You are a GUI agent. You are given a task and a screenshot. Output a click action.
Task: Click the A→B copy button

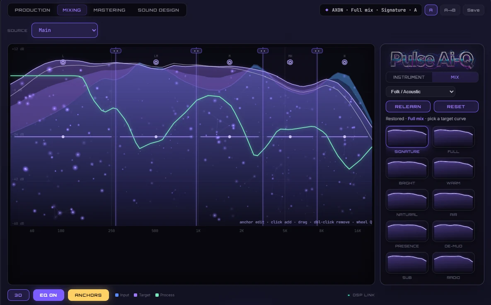click(450, 10)
